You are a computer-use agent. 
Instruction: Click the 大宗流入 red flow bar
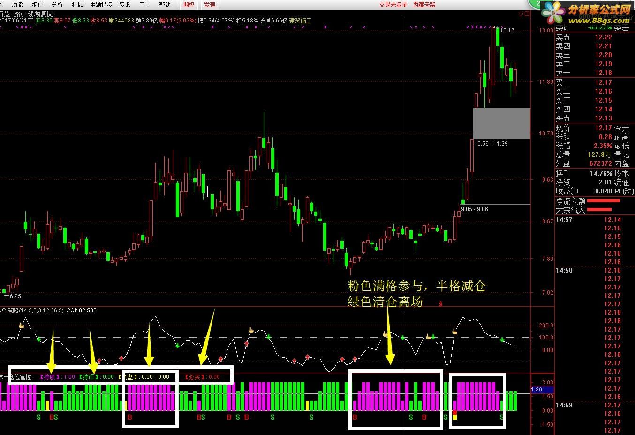click(599, 210)
